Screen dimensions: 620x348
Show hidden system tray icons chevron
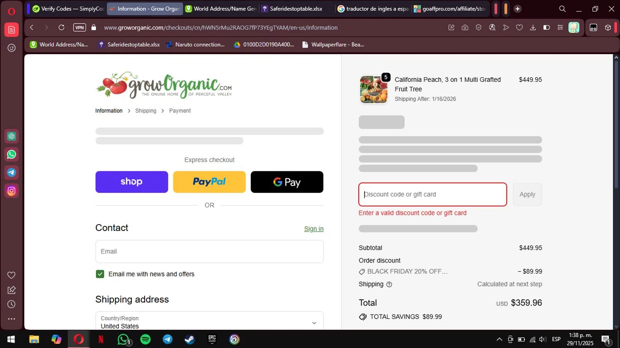pos(499,339)
